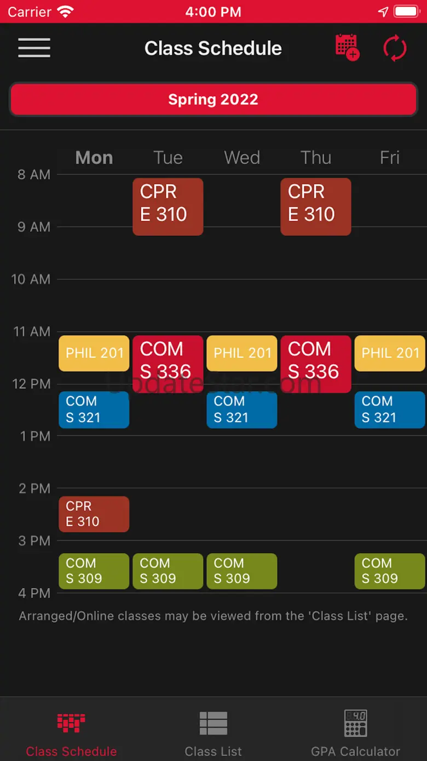Tap the GPA Calculator icon
The image size is (427, 761).
[x=355, y=723]
